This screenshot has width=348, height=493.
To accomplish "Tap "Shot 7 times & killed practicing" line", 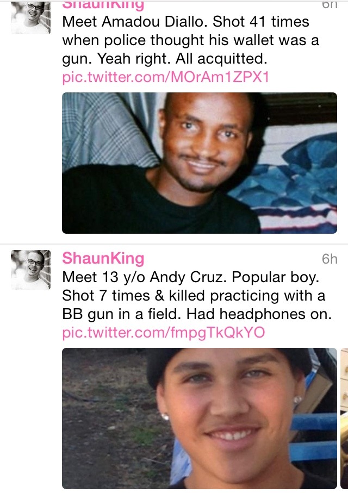I will coord(171,296).
